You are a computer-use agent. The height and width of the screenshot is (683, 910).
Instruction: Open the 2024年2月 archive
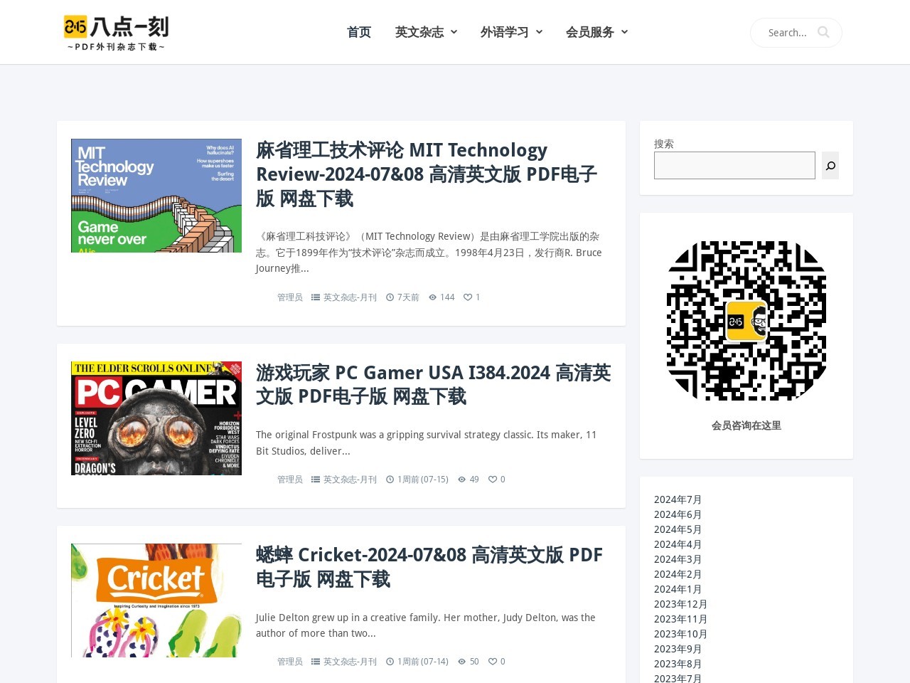678,574
